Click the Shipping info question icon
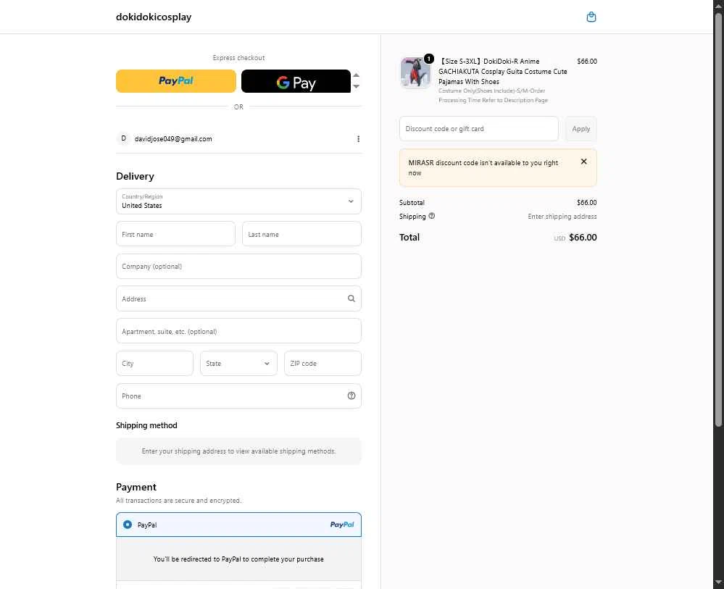724x589 pixels. (x=432, y=216)
